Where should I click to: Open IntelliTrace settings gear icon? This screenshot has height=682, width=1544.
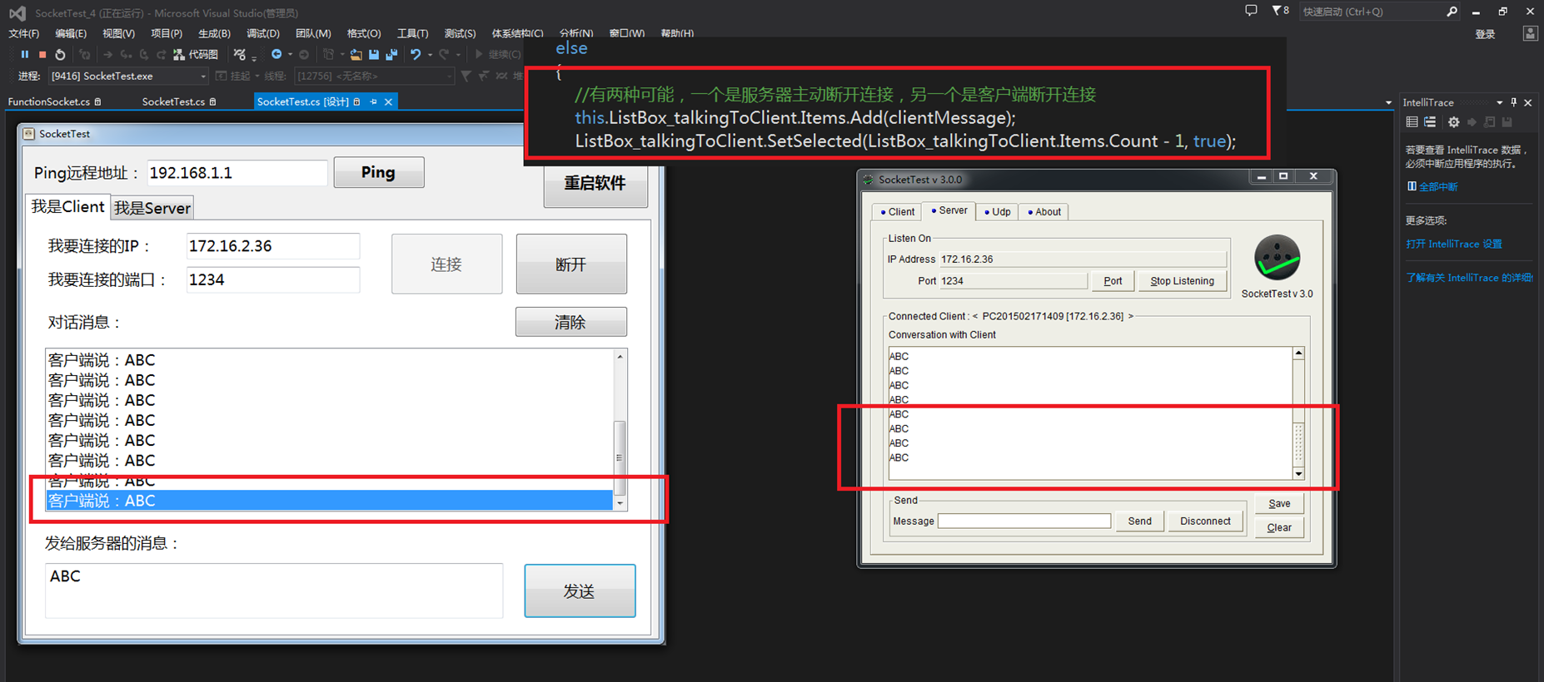pos(1453,122)
